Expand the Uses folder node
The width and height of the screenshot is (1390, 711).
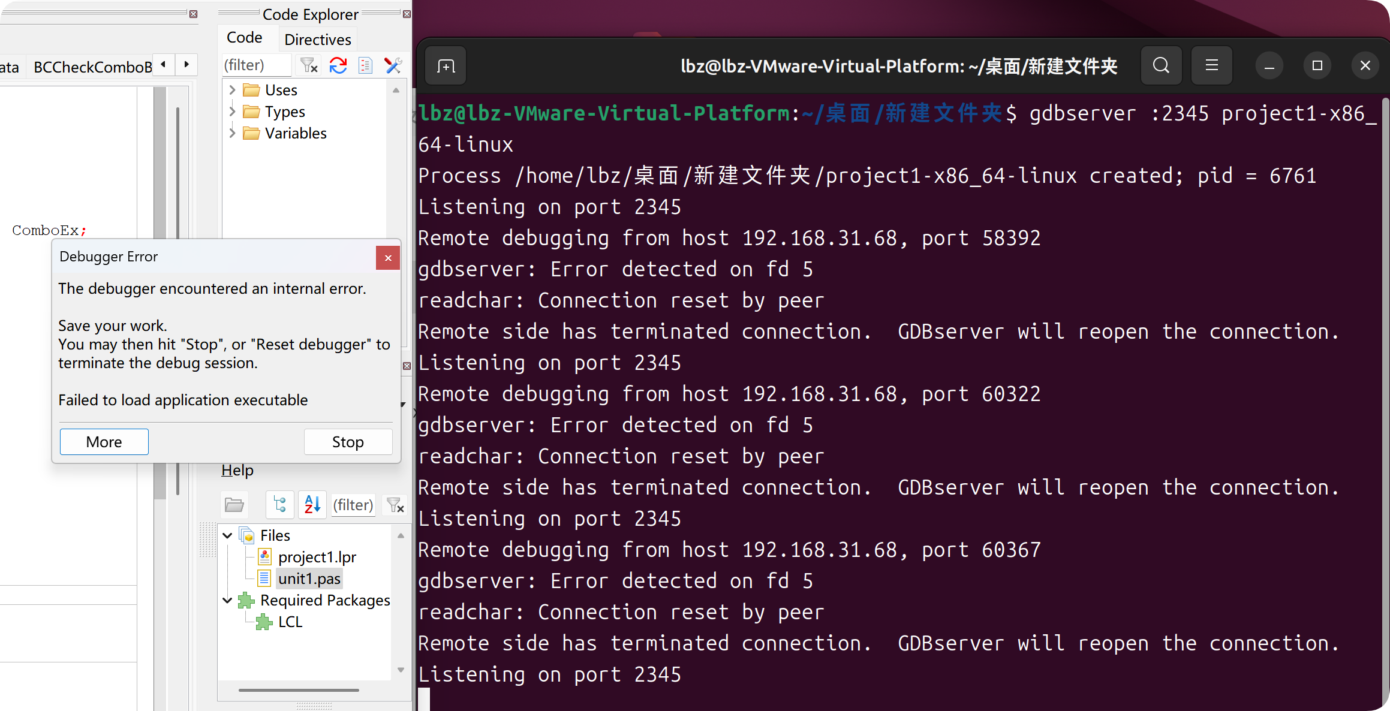232,90
